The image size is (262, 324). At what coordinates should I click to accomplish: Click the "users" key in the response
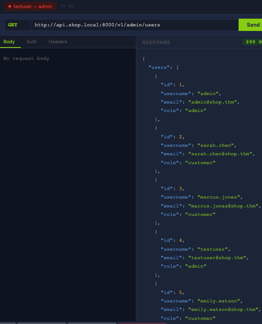point(159,67)
